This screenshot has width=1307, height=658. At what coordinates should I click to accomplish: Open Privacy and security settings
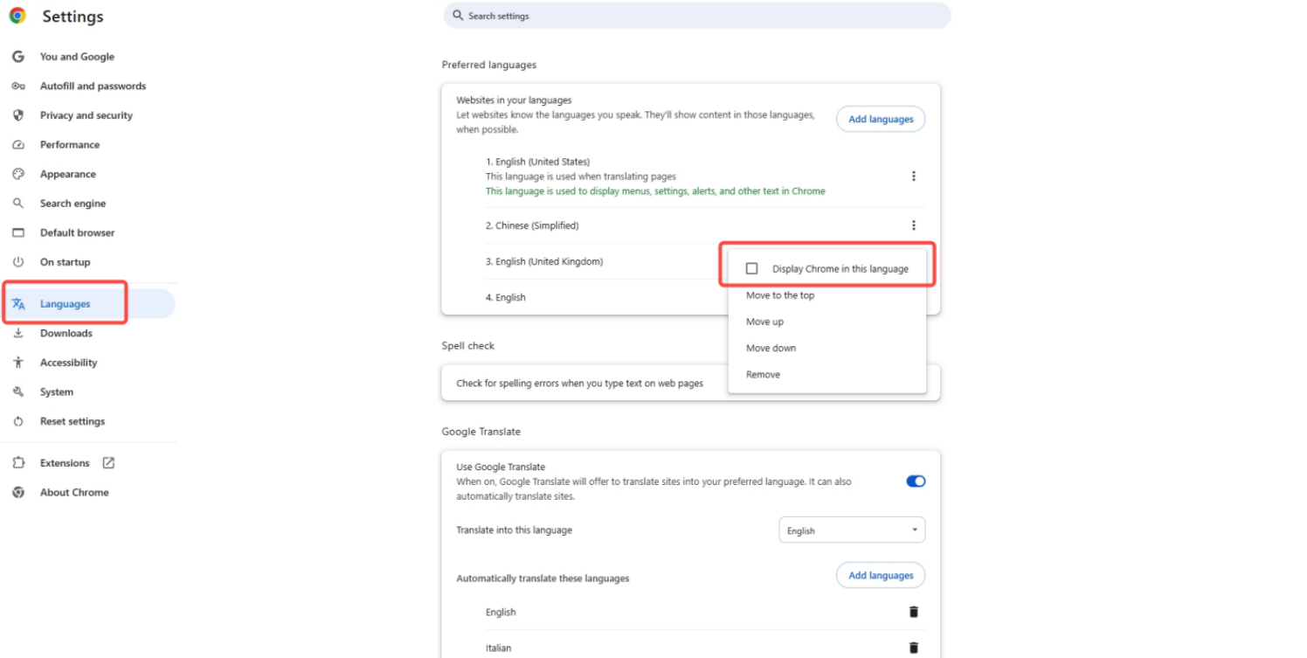(87, 115)
